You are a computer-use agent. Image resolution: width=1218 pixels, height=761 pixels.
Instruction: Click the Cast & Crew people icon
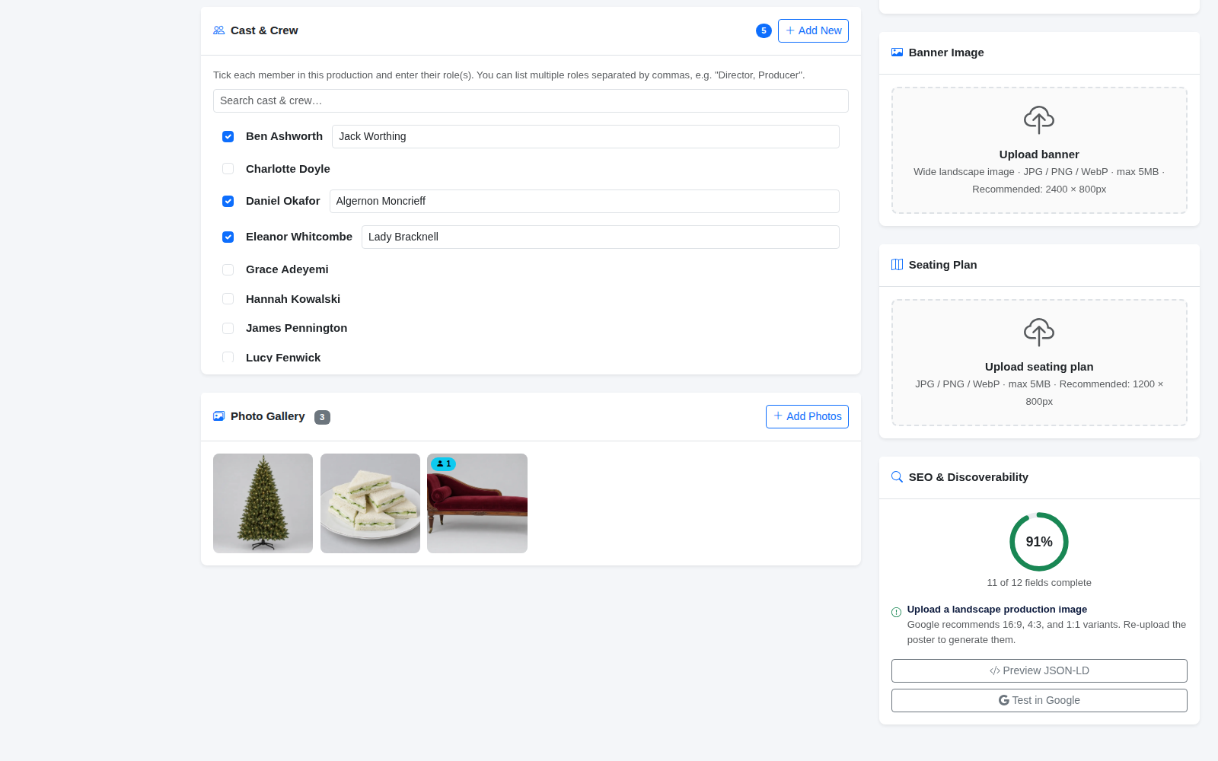coord(218,30)
